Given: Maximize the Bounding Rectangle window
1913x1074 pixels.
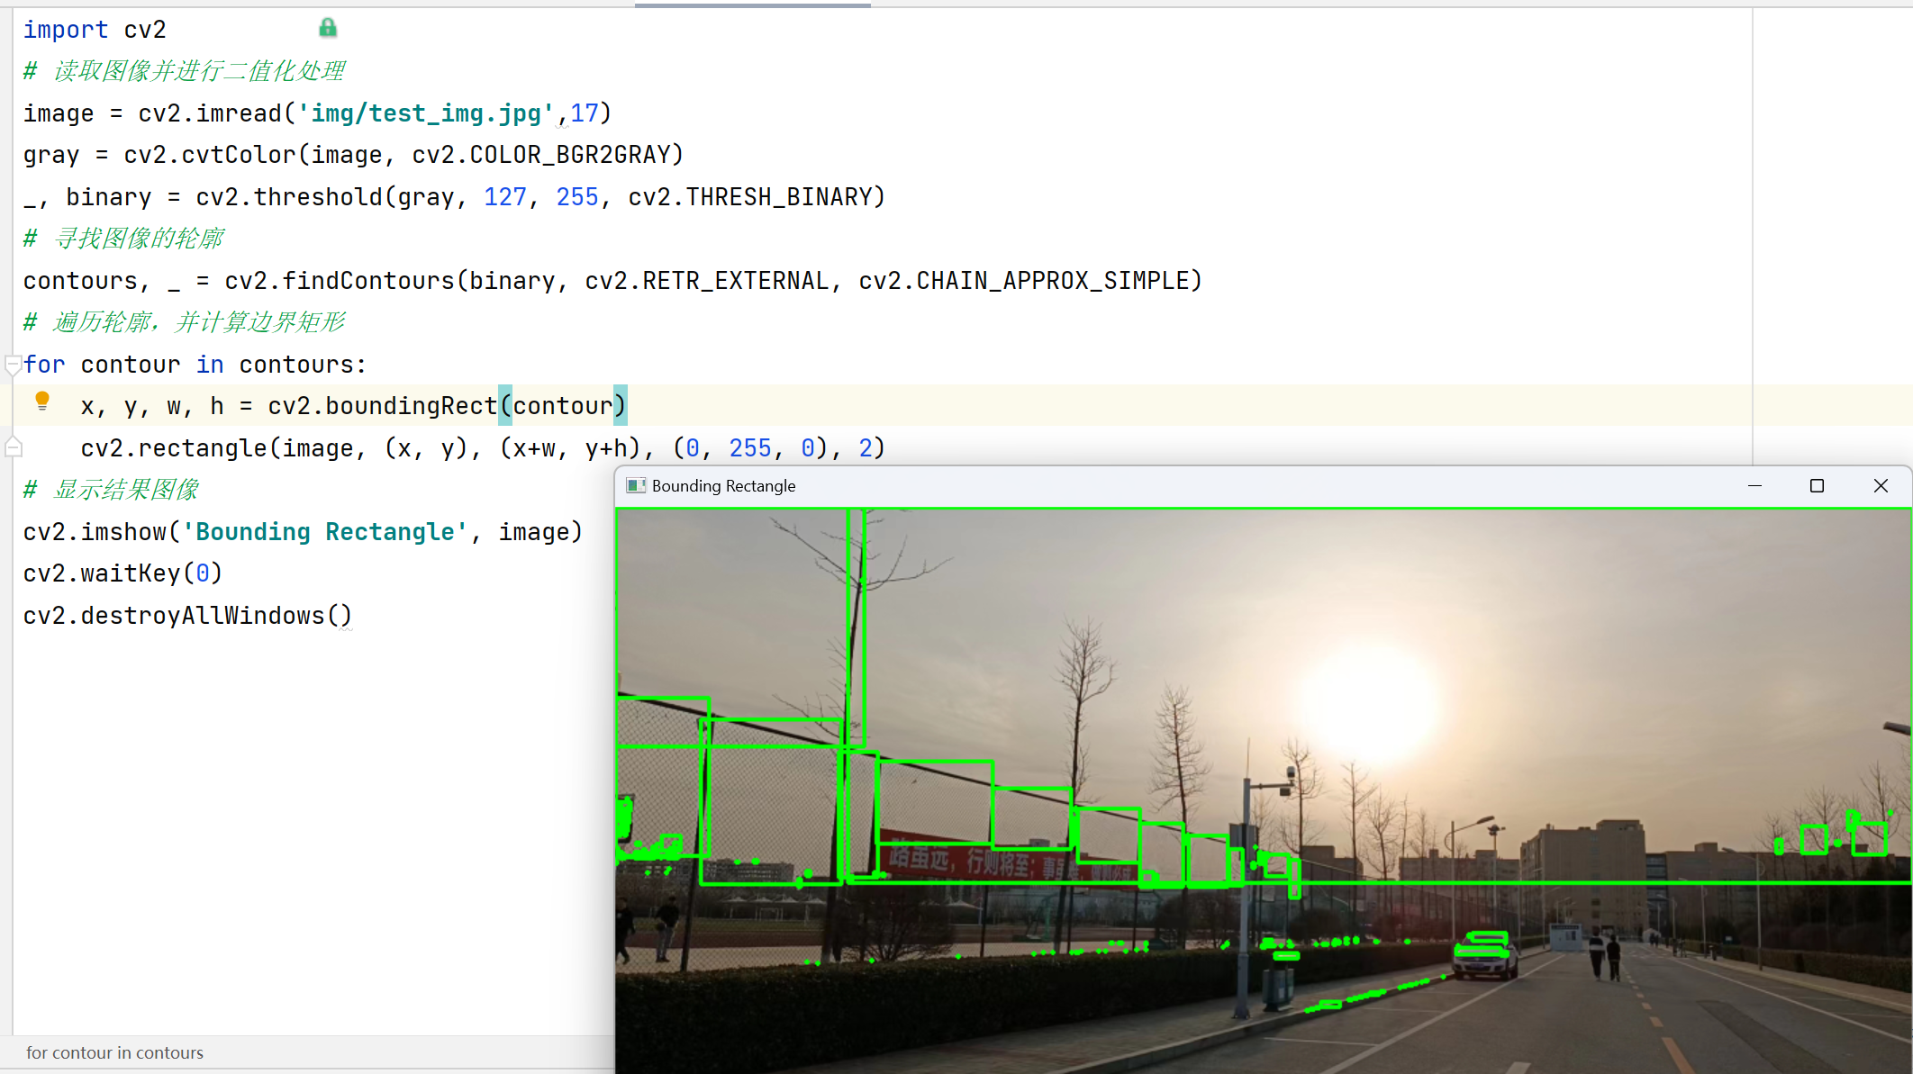Looking at the screenshot, I should click(1817, 486).
